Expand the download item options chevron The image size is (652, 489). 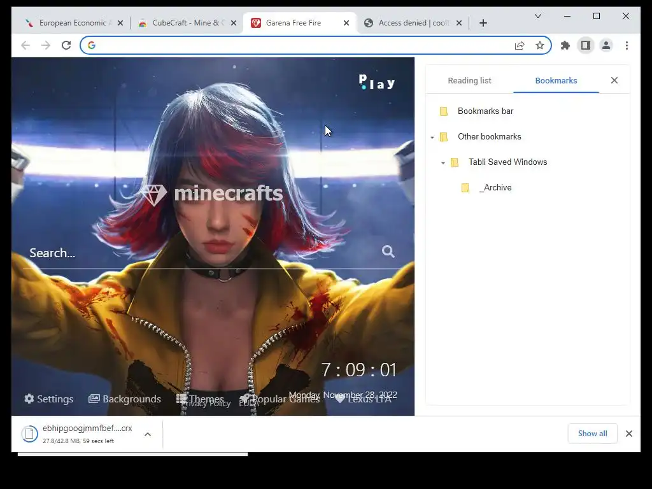pos(148,434)
